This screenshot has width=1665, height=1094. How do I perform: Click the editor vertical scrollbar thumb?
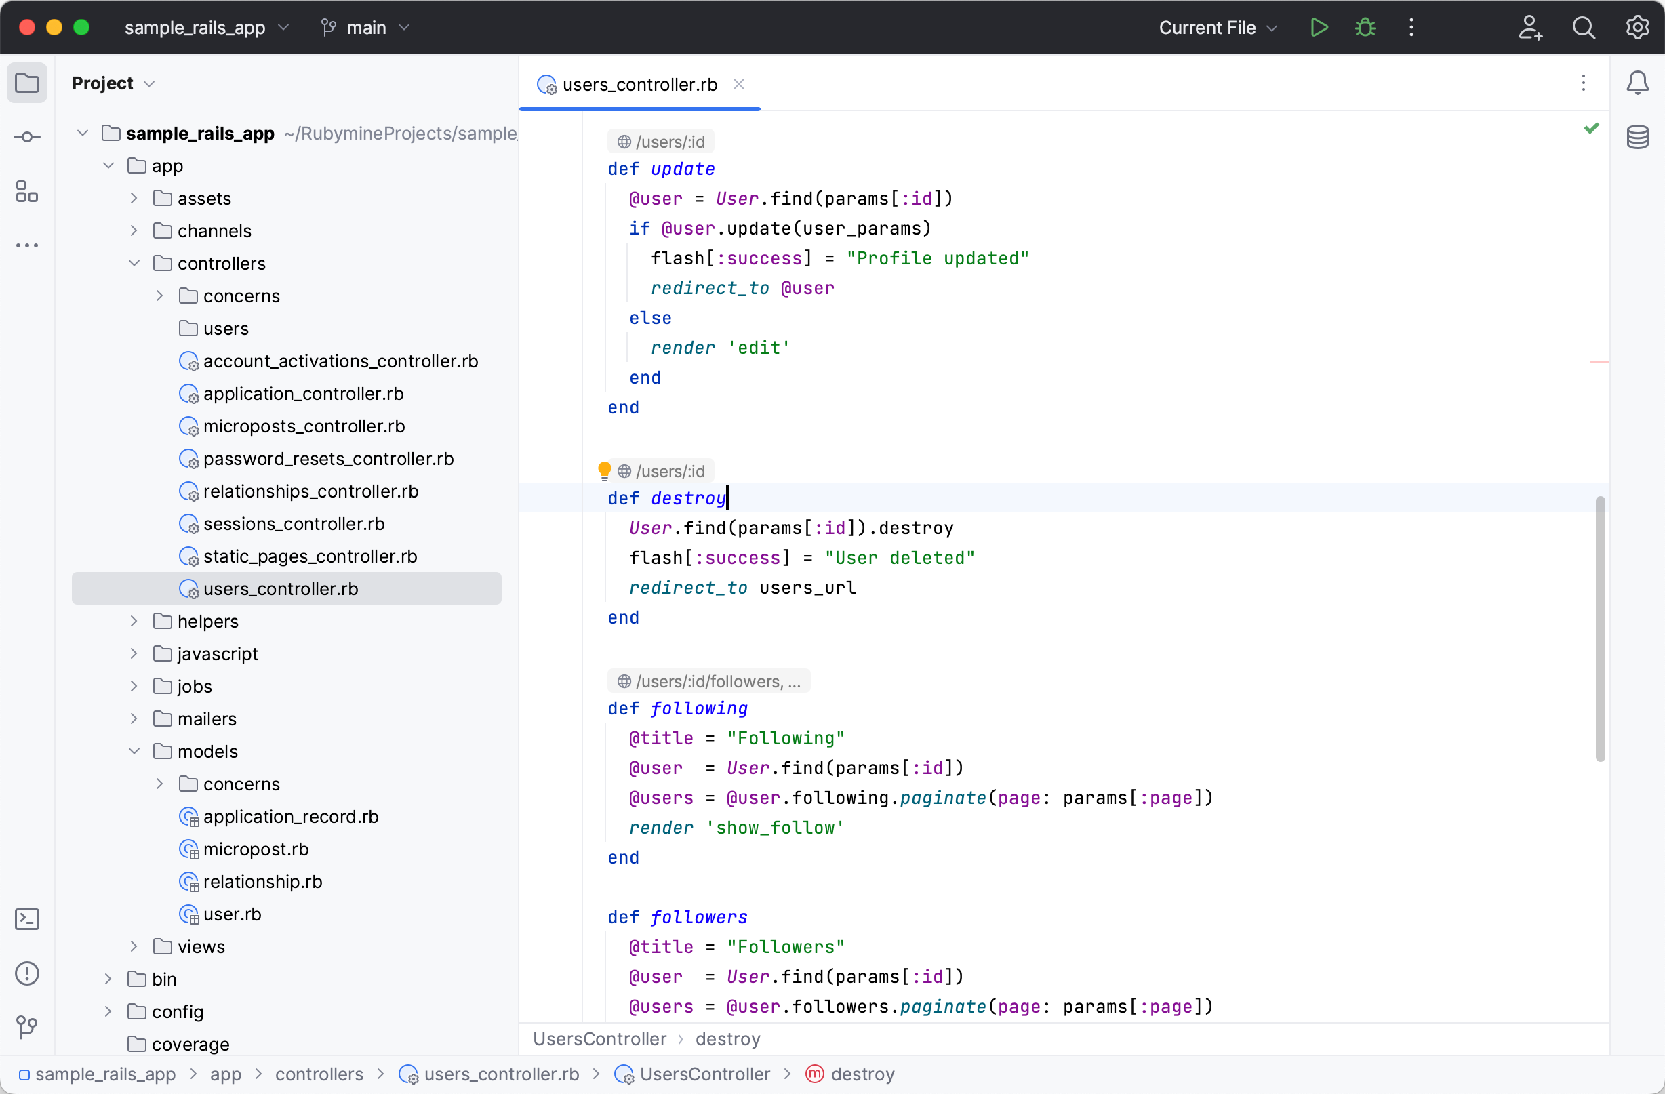pyautogui.click(x=1599, y=630)
